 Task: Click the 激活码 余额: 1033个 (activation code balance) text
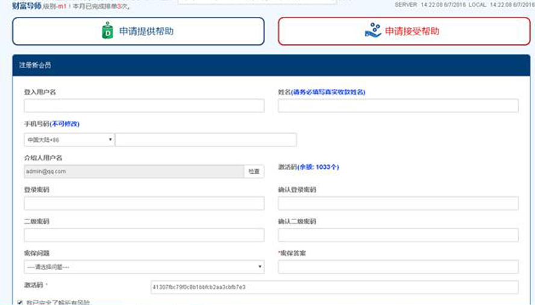coord(308,167)
